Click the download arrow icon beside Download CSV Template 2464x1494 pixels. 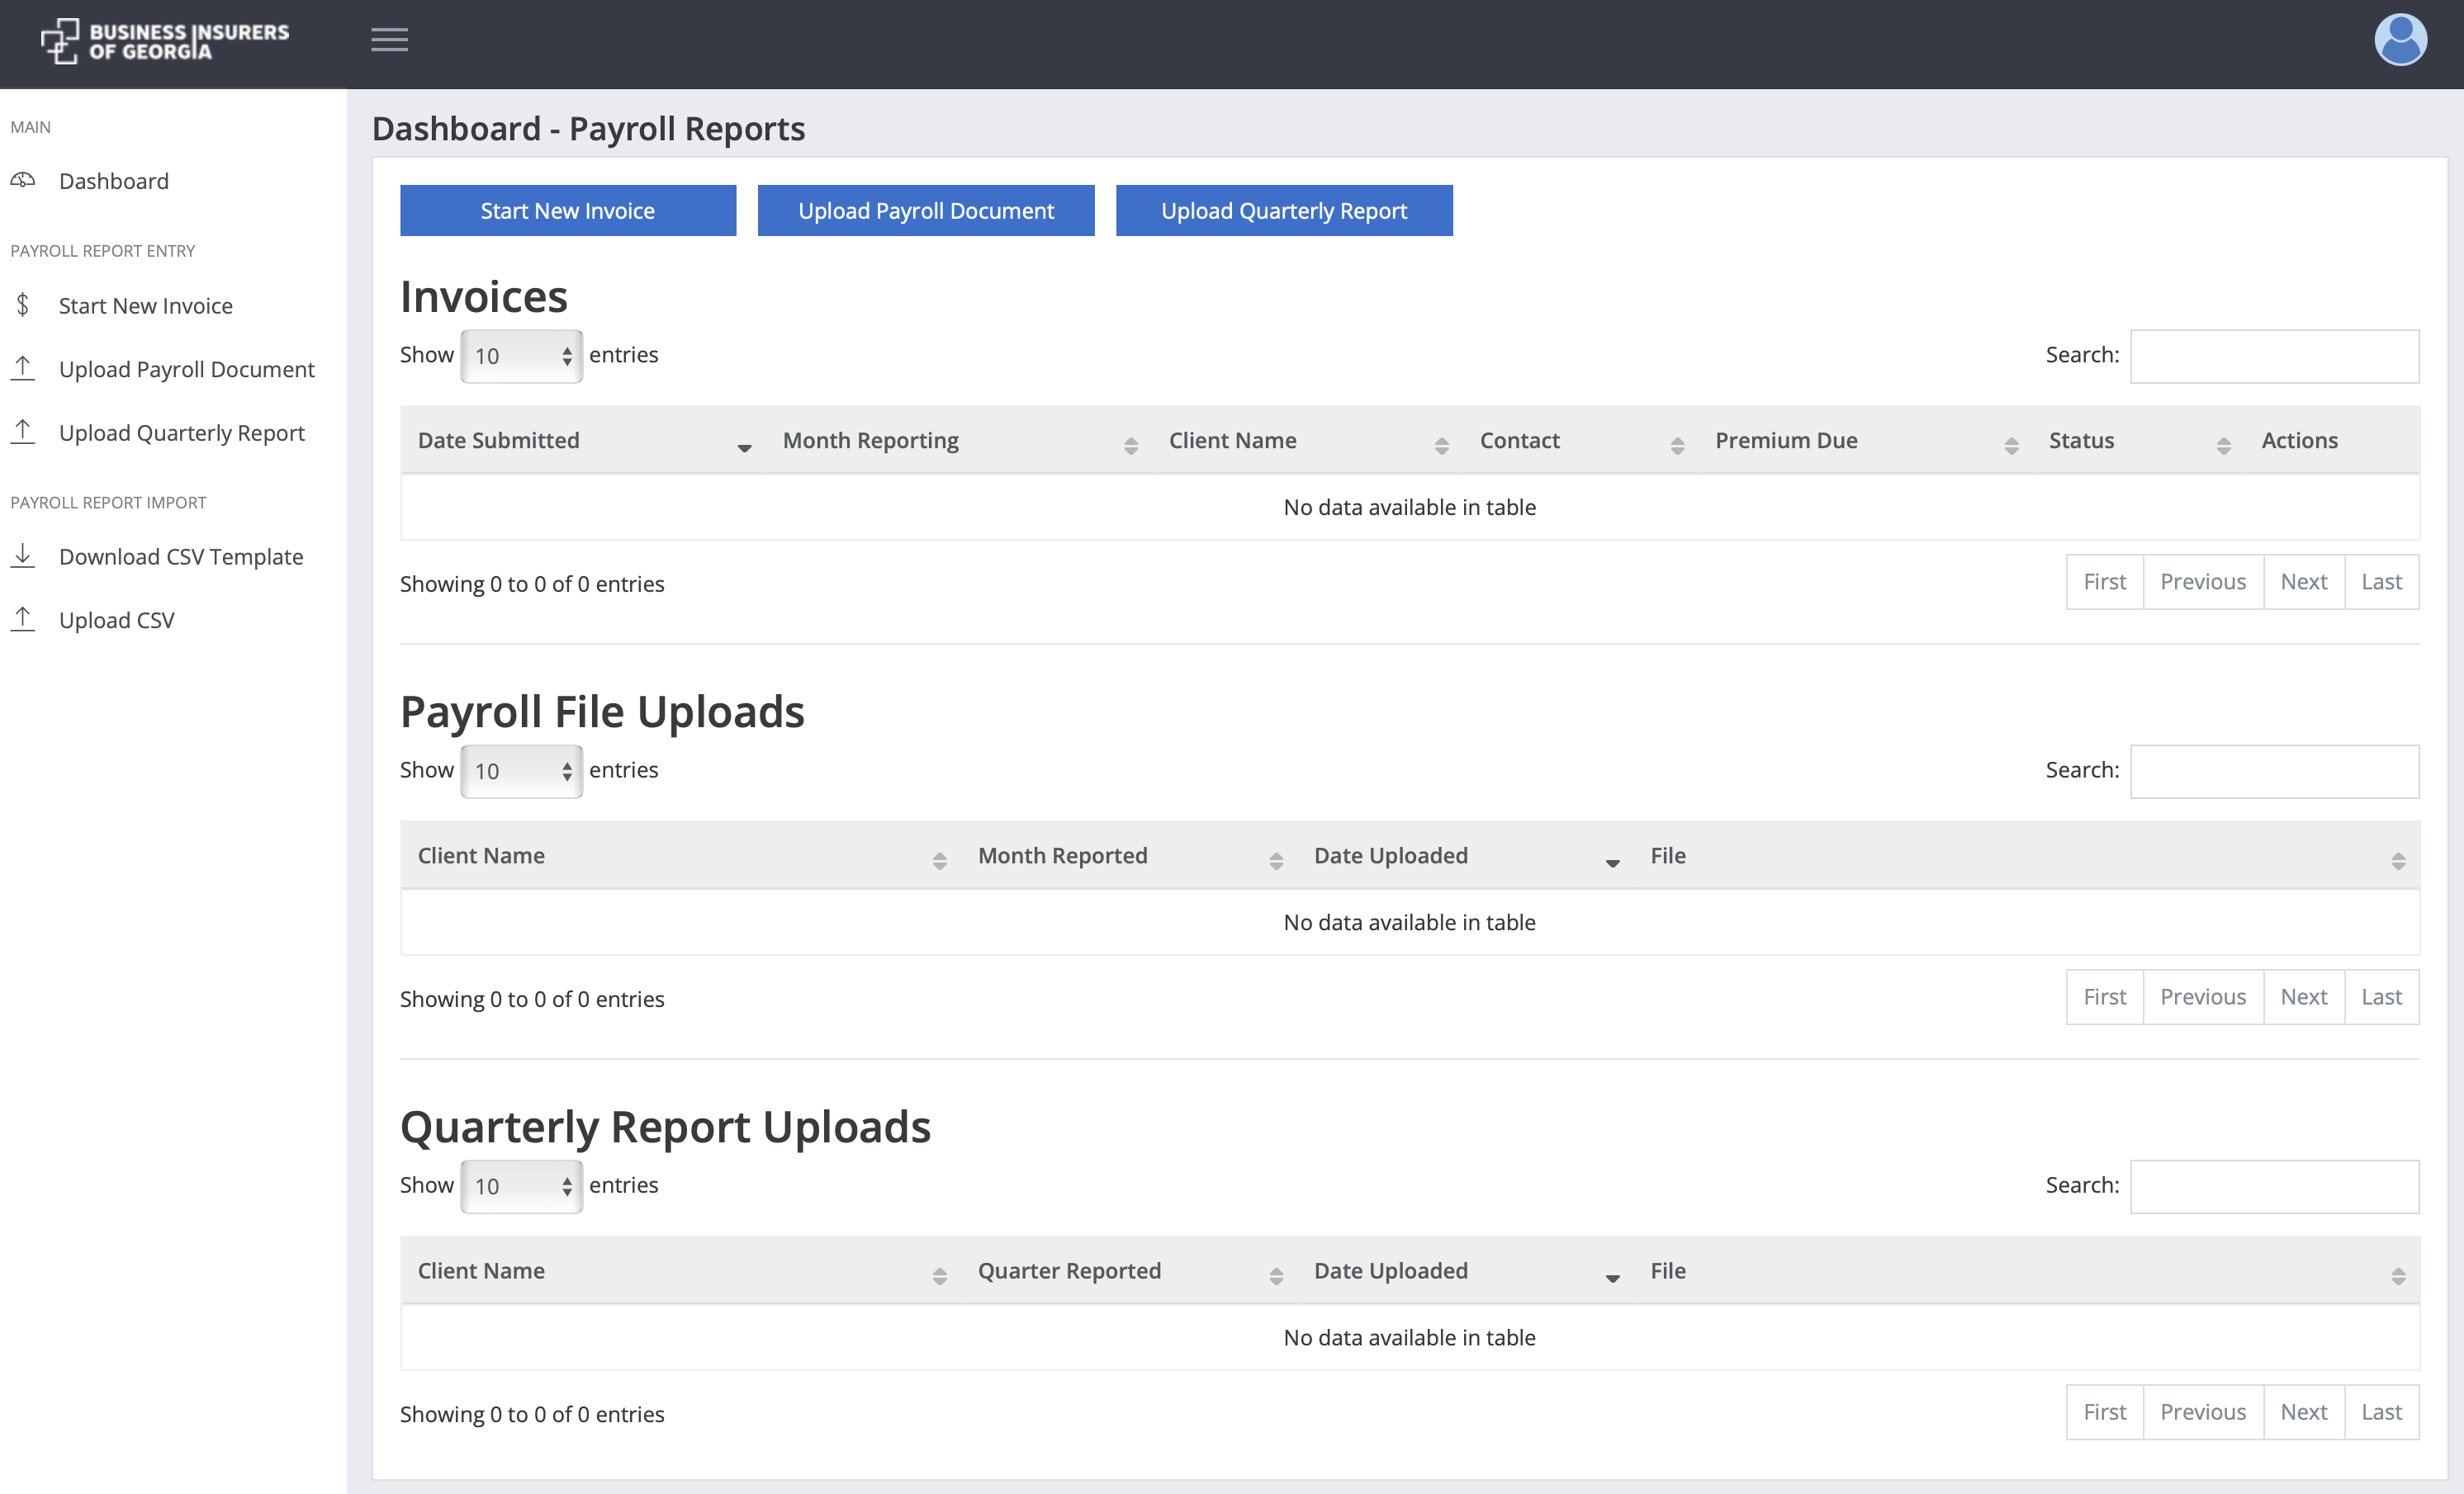(x=23, y=556)
